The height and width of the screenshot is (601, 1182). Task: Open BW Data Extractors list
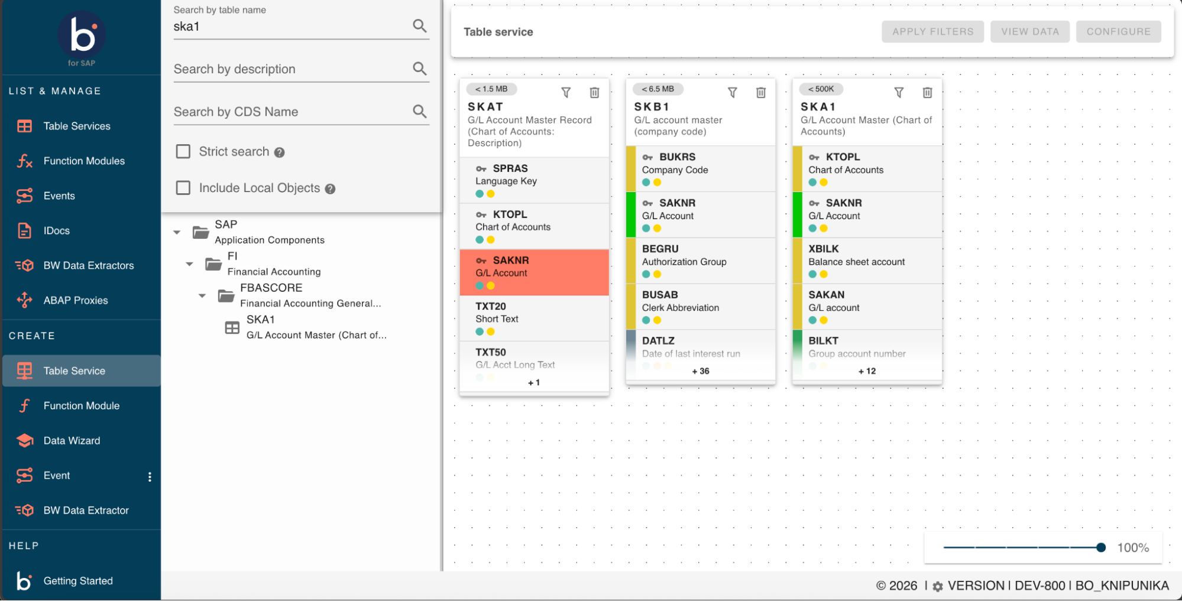click(88, 265)
